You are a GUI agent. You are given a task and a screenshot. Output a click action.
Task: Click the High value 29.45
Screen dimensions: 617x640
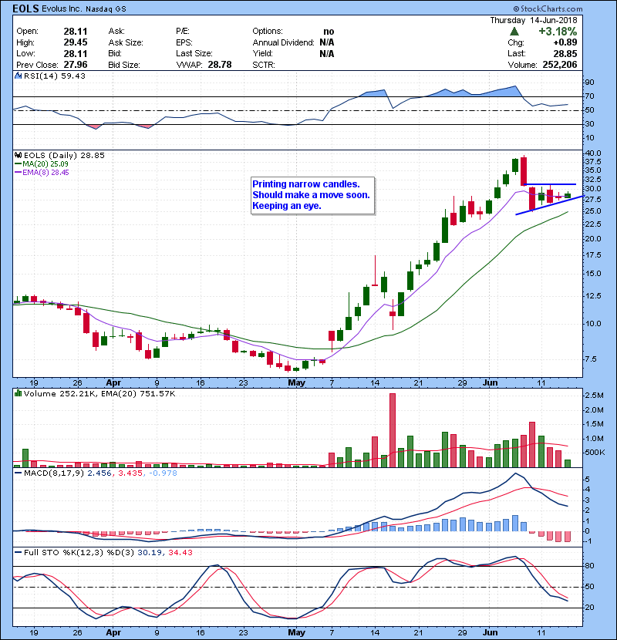click(75, 42)
